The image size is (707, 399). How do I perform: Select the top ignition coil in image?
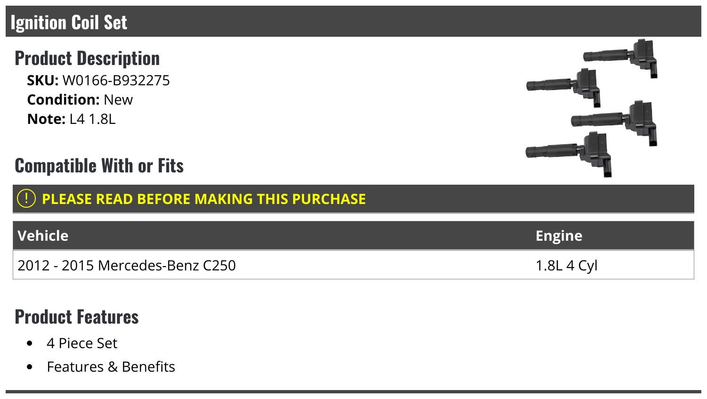click(x=621, y=57)
